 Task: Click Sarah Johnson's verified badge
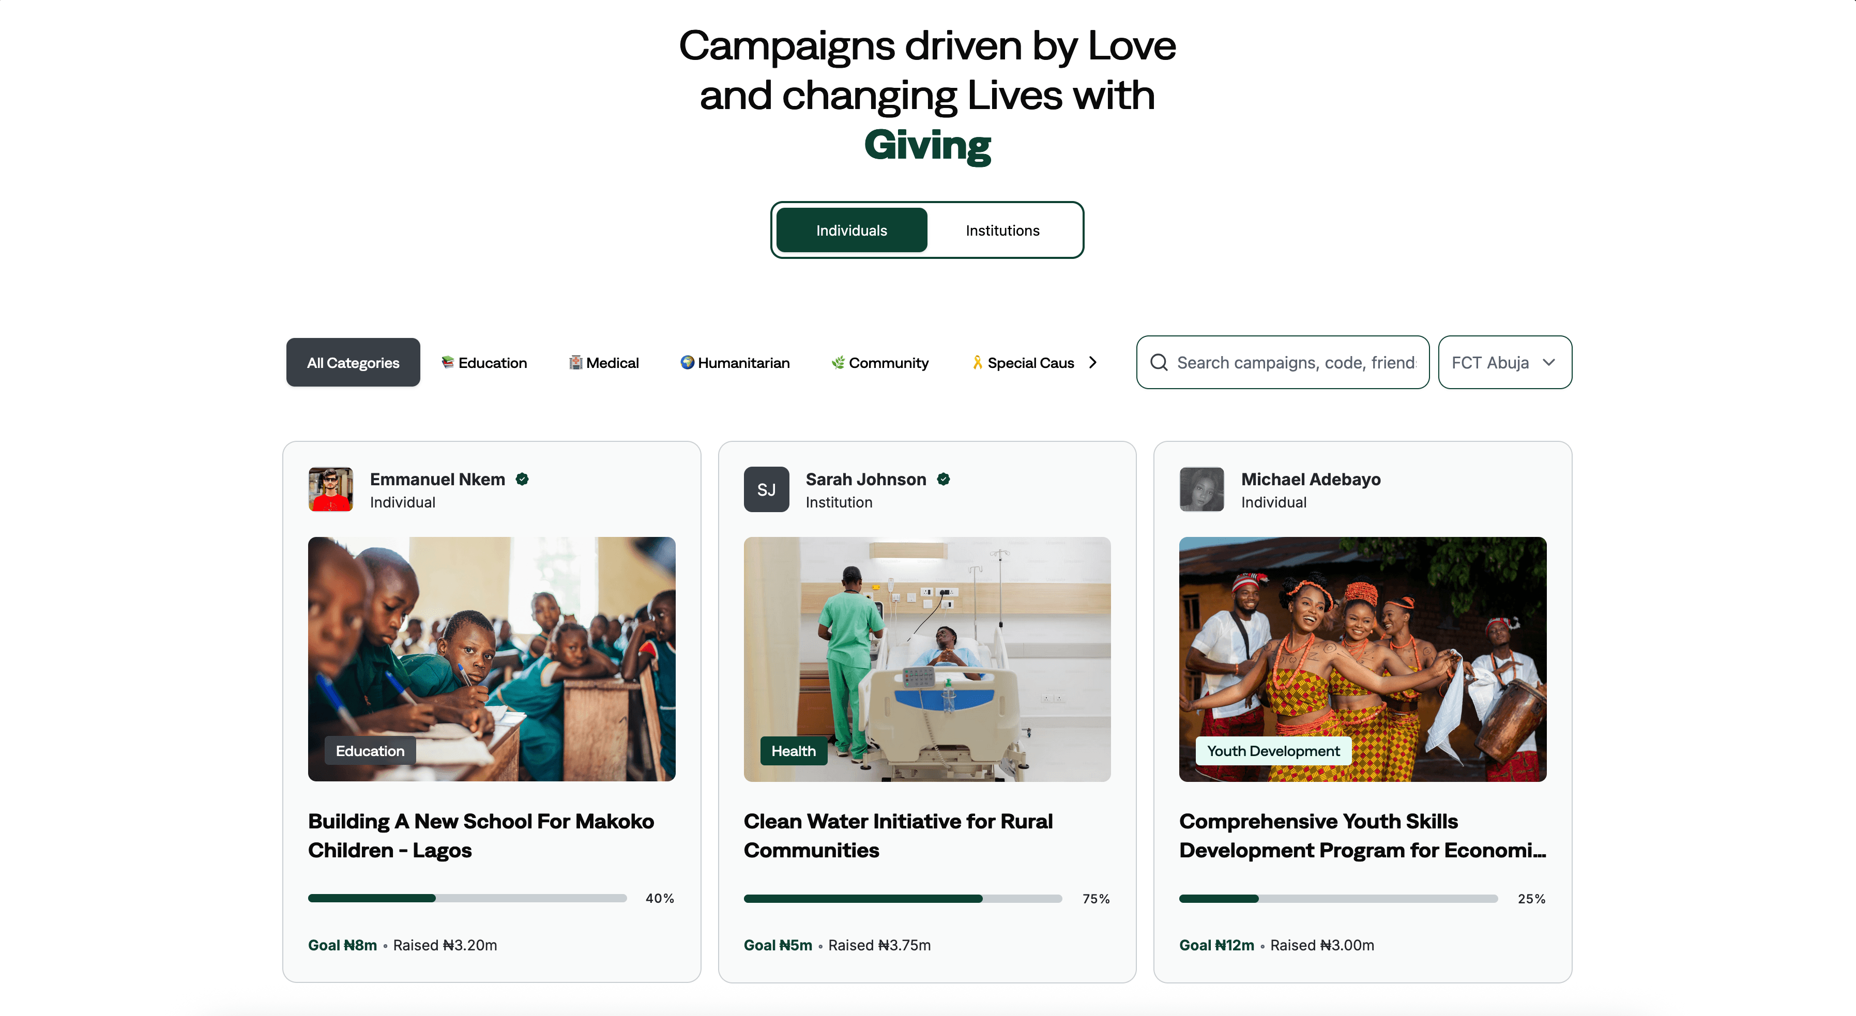coord(943,480)
